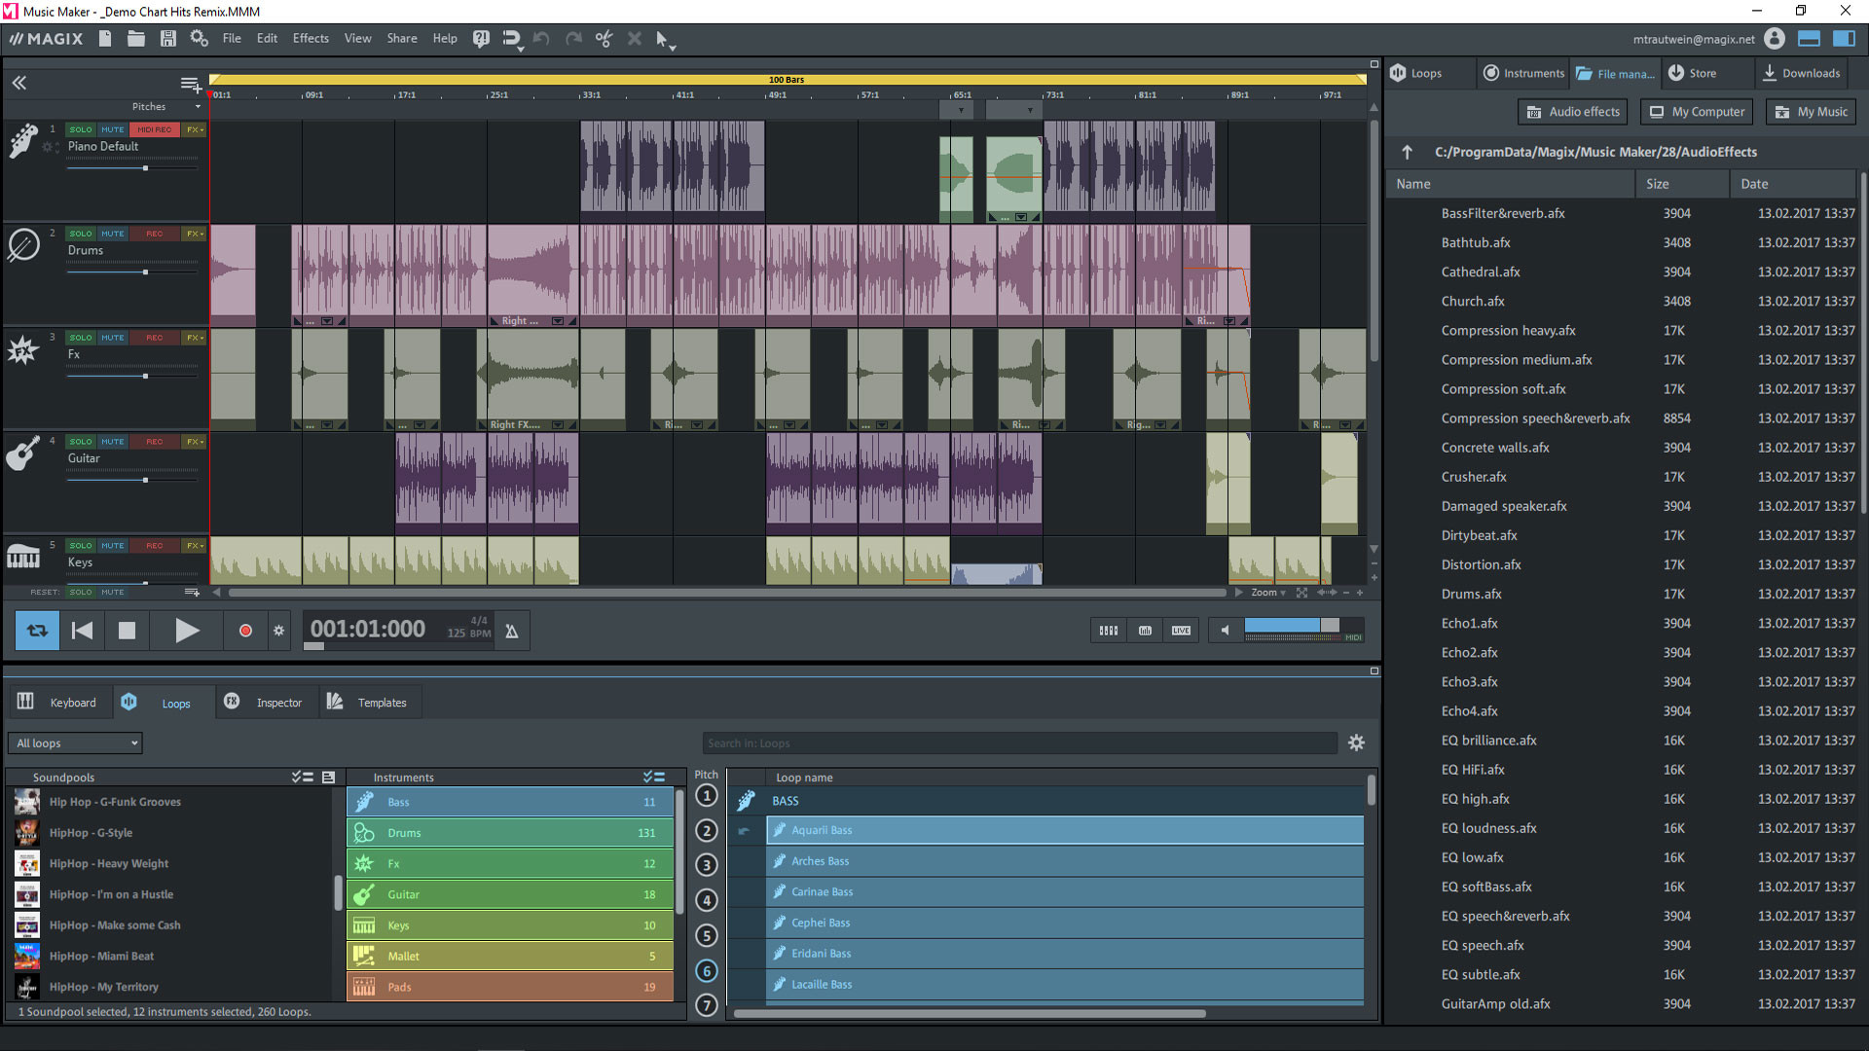
Task: Solo the Drums track
Action: point(81,234)
